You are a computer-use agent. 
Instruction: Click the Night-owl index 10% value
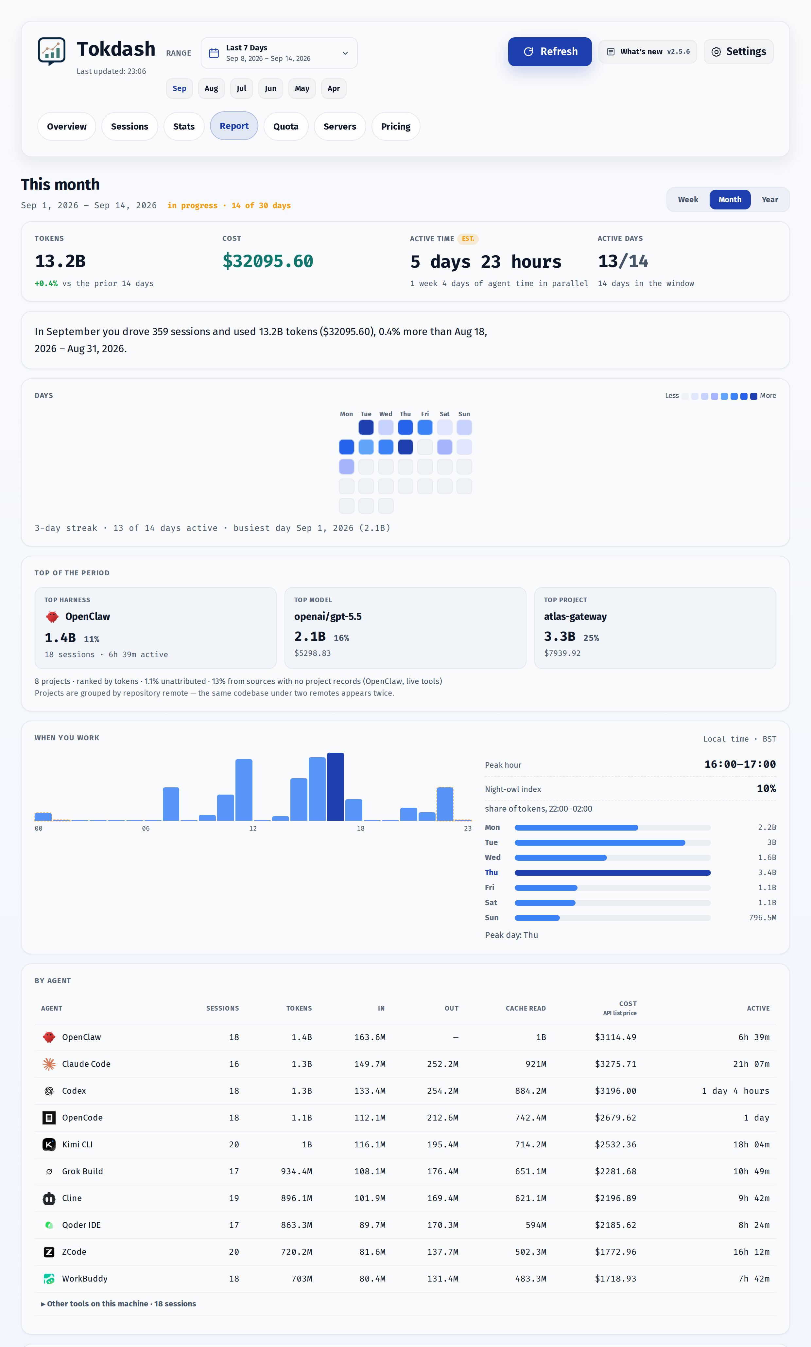point(766,788)
